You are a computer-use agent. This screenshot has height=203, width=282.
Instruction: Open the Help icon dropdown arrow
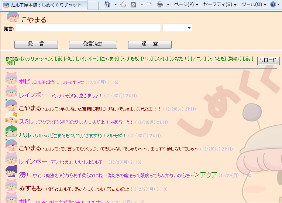point(279,4)
